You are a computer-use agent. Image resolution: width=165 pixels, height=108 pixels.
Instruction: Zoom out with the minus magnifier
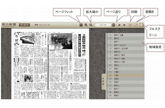tap(86, 25)
